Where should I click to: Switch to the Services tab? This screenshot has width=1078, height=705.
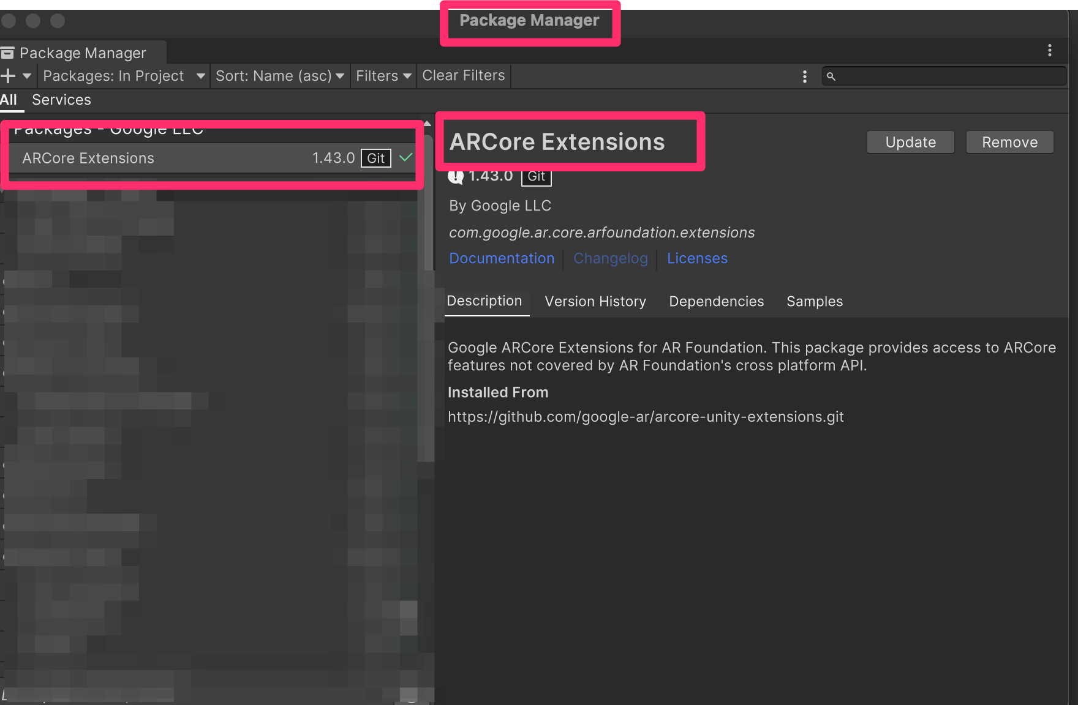[61, 100]
